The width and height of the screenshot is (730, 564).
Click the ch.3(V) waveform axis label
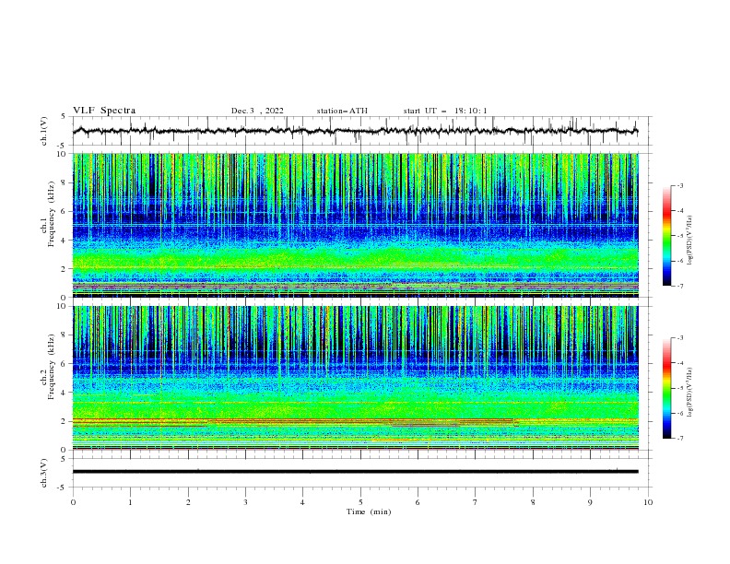[x=44, y=473]
